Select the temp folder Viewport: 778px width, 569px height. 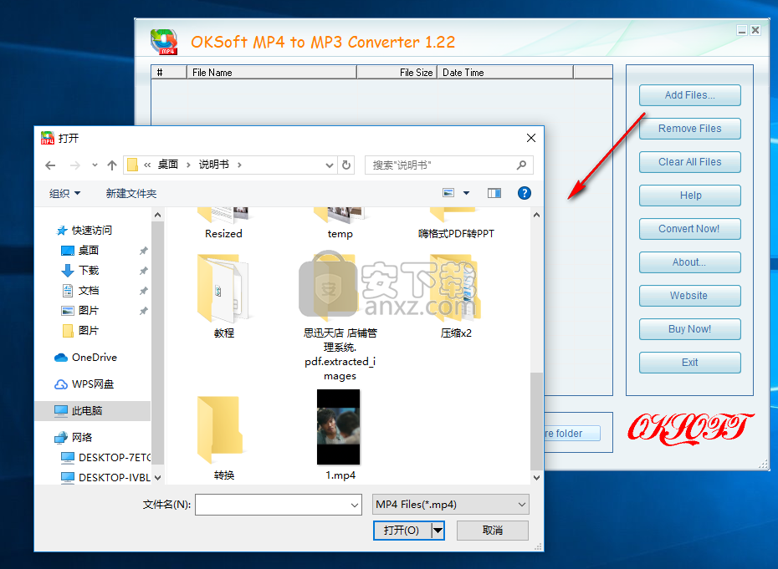(340, 224)
